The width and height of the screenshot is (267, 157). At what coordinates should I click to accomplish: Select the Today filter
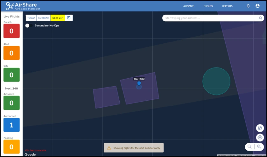(31, 18)
